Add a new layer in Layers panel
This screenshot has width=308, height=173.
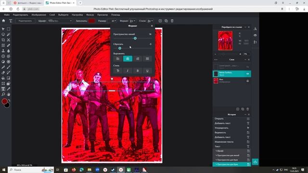[238, 109]
